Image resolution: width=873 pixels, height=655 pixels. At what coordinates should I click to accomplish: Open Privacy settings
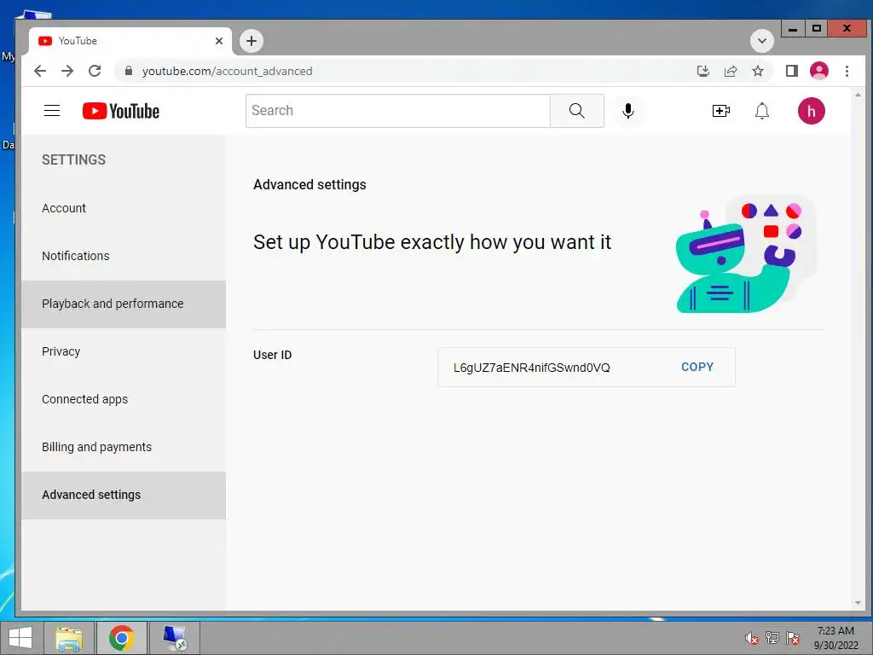coord(124,351)
